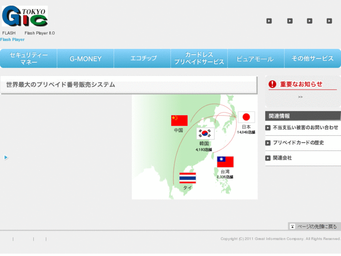Open 重要なお知らせ heading link

[301, 84]
